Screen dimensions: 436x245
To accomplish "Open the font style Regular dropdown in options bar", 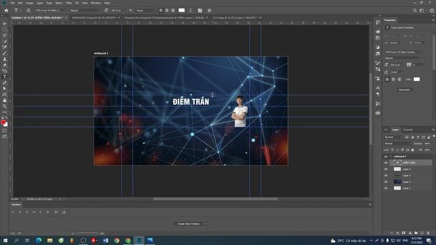I will tap(85, 10).
